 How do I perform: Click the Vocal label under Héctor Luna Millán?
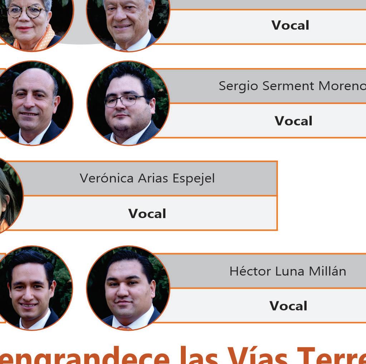click(288, 306)
